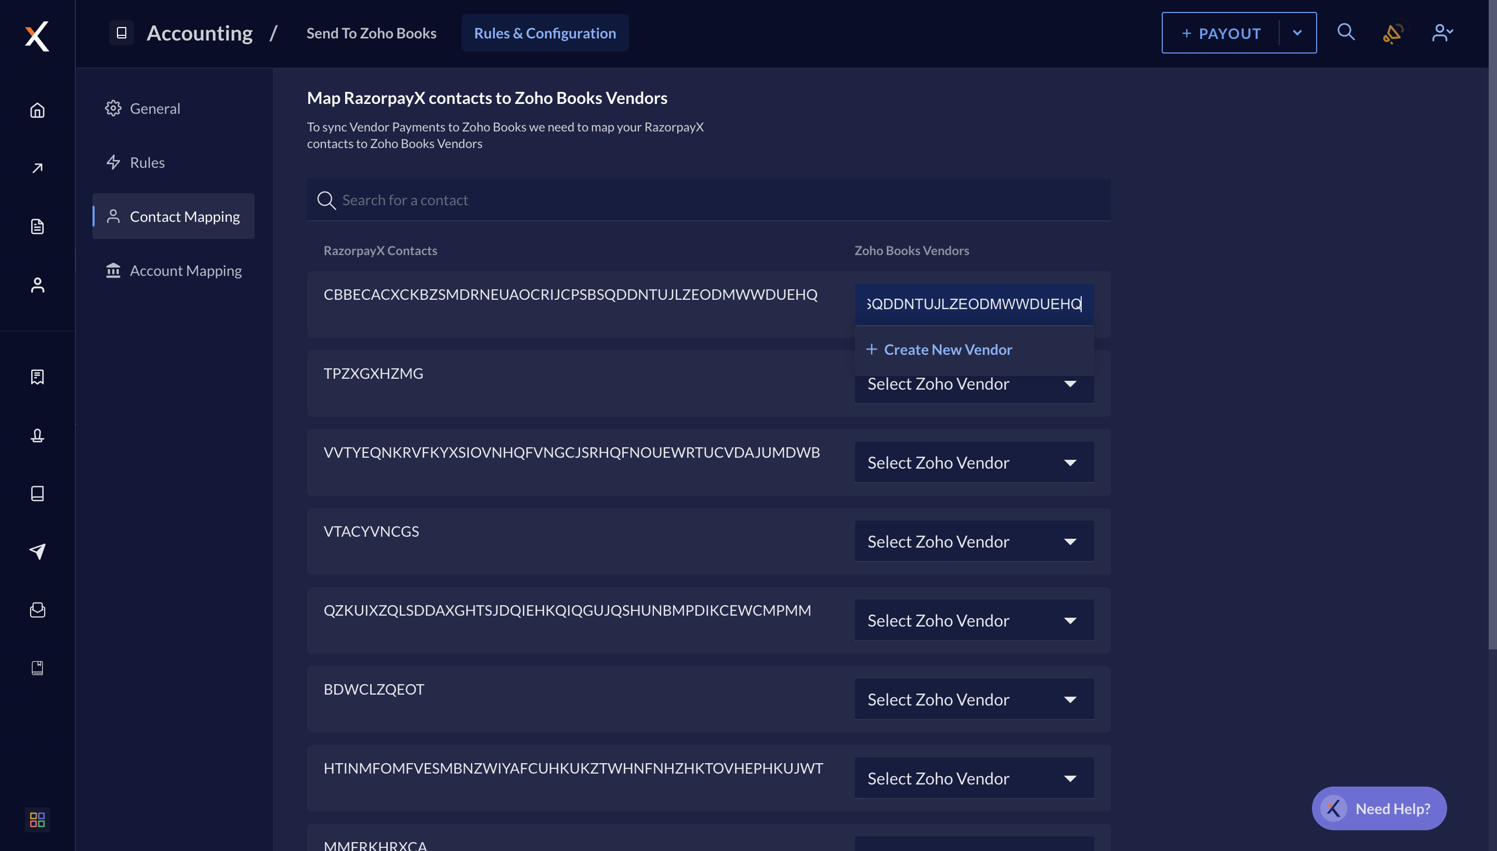Open Account Mapping section
Image resolution: width=1497 pixels, height=851 pixels.
click(x=173, y=270)
